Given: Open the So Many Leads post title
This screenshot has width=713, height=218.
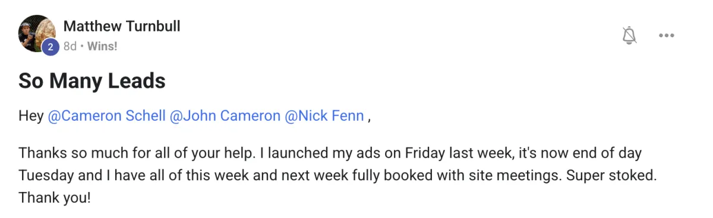Looking at the screenshot, I should (92, 81).
